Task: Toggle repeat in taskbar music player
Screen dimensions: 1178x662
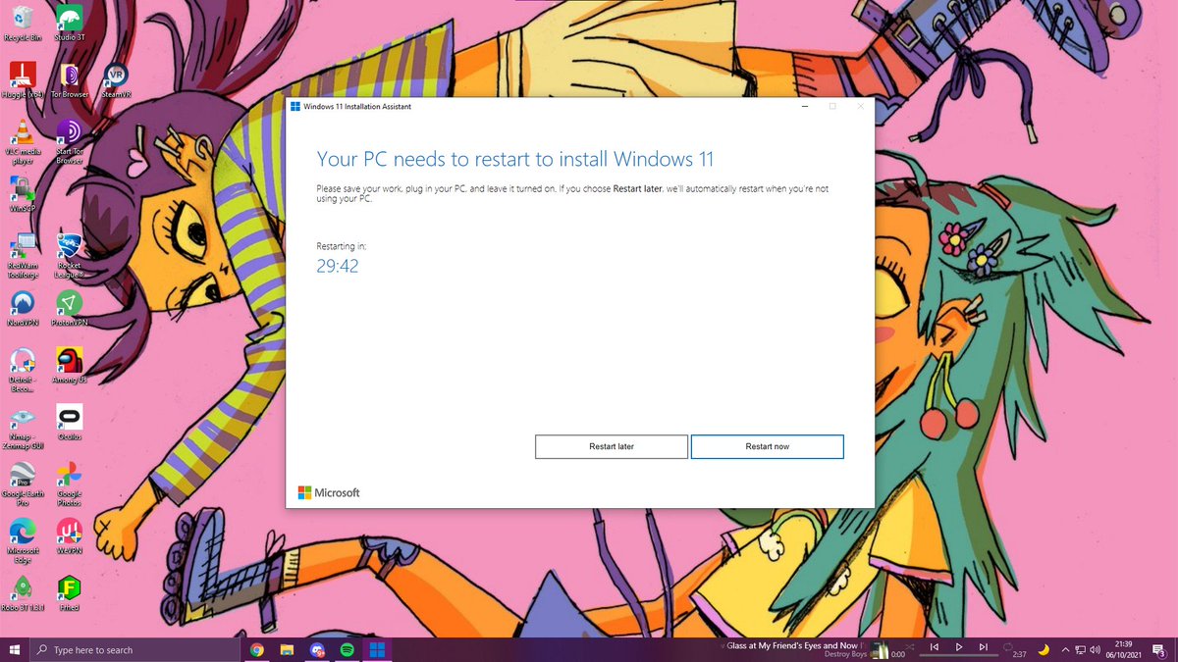Action: pyautogui.click(x=1007, y=647)
